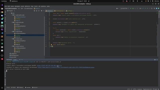Open the Services tool window button
Screen dimensions: 160x90
[35, 87]
